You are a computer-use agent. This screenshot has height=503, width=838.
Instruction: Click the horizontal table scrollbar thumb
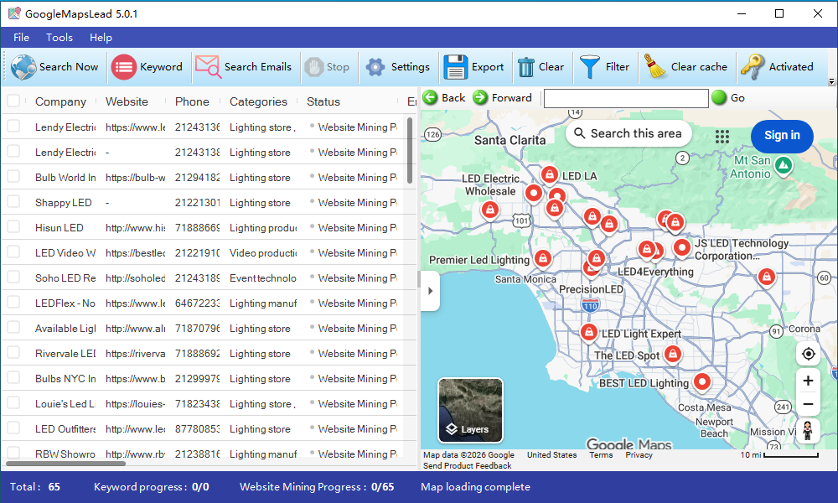[65, 463]
